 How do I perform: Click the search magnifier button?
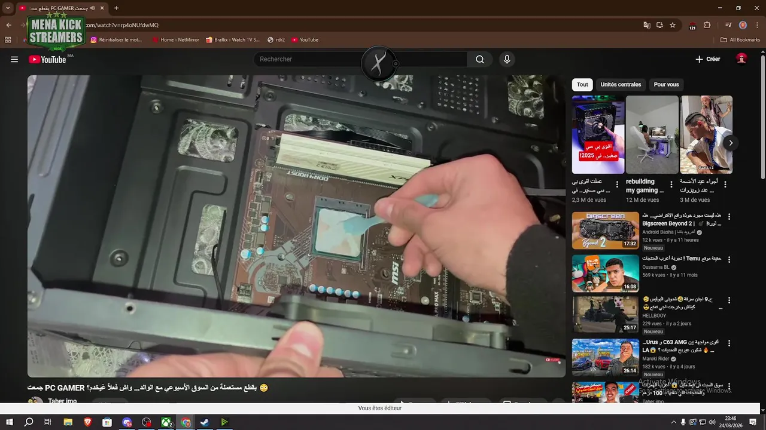click(480, 59)
